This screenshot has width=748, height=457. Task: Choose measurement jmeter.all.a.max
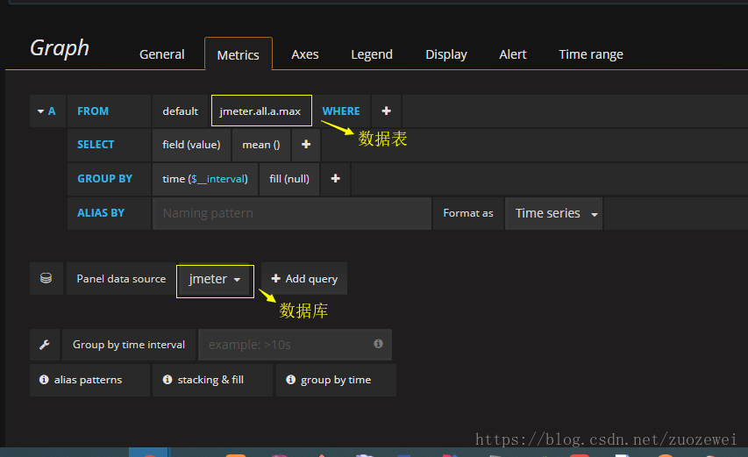point(261,111)
